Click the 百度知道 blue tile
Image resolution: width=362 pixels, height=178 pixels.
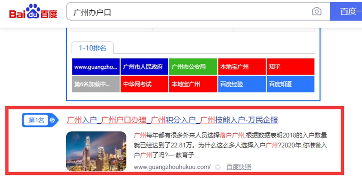click(291, 84)
